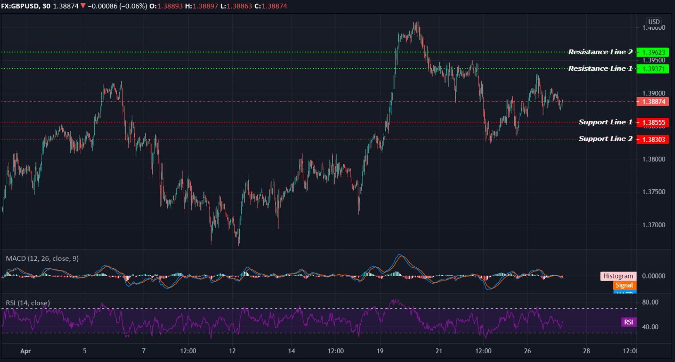Click the 30 timeframe interval in header
Image resolution: width=675 pixels, height=362 pixels.
coord(46,6)
